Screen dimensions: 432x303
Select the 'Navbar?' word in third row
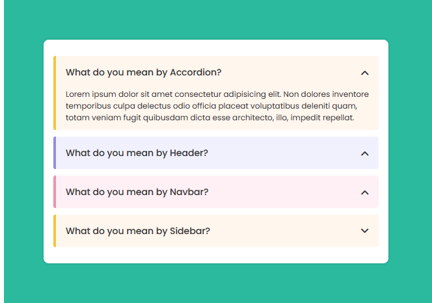click(189, 192)
